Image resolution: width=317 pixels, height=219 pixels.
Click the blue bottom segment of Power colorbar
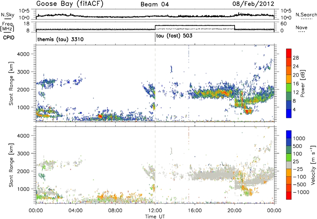coord(289,113)
